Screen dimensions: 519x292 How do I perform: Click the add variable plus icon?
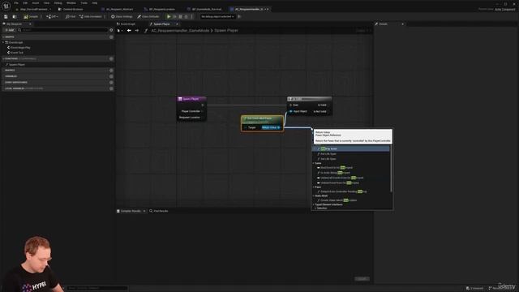pos(111,76)
